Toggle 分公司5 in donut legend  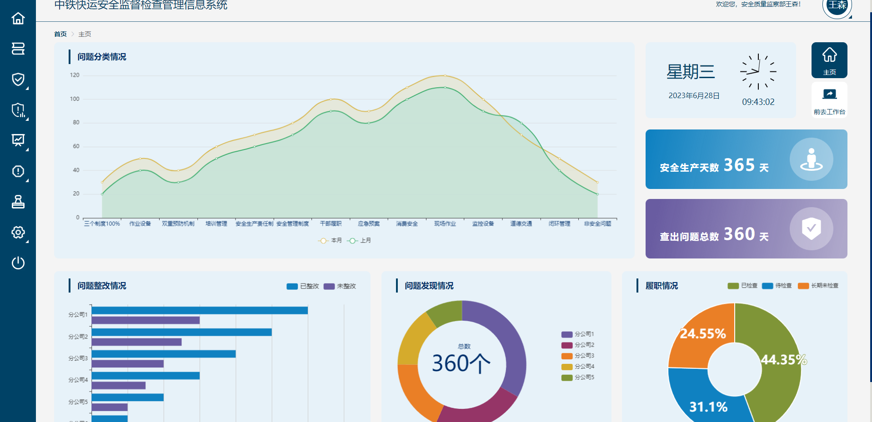[578, 377]
